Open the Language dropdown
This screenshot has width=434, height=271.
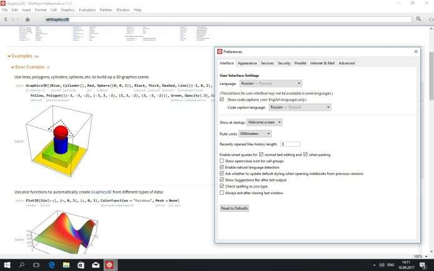tap(270, 83)
